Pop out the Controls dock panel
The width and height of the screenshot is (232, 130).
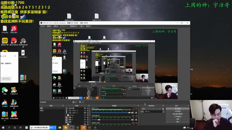tap(188, 106)
